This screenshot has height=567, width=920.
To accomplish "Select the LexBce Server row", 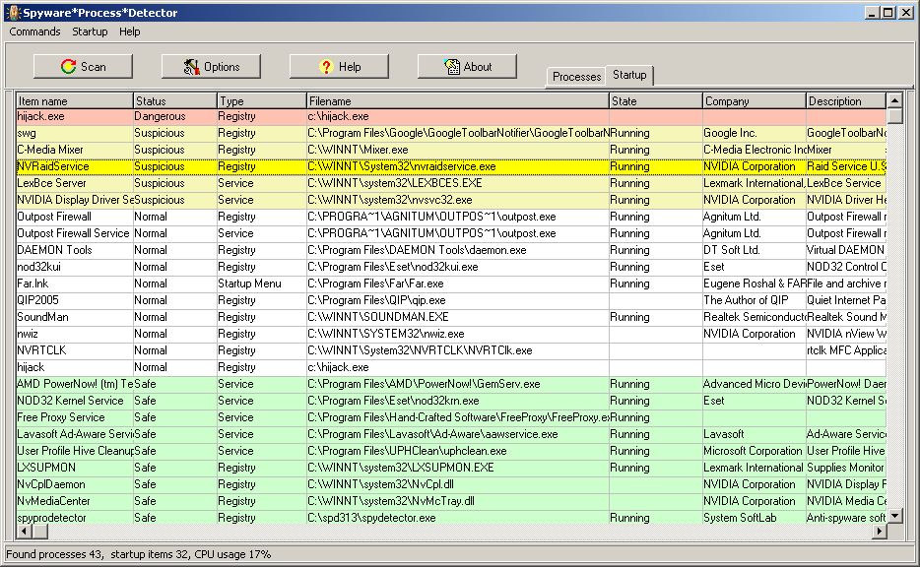I will (450, 183).
